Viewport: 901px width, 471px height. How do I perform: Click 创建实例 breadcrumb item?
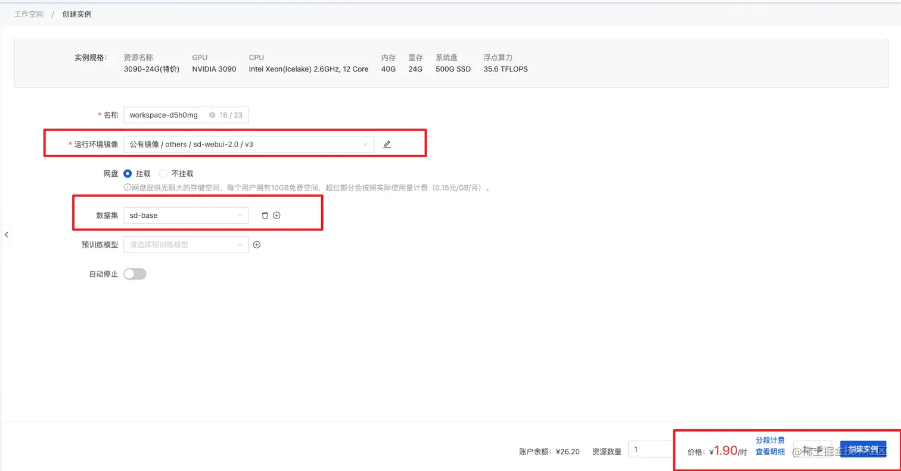click(x=77, y=14)
